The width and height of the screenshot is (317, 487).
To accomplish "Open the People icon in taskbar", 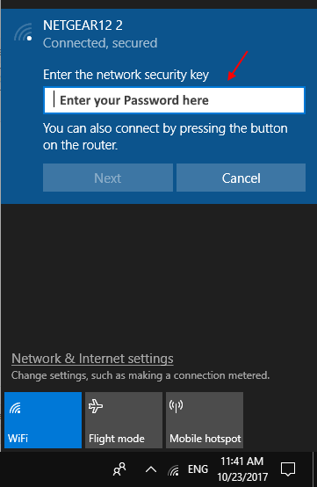I will pyautogui.click(x=119, y=469).
